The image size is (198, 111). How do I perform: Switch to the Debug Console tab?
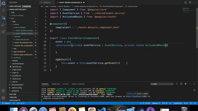pyautogui.click(x=78, y=84)
